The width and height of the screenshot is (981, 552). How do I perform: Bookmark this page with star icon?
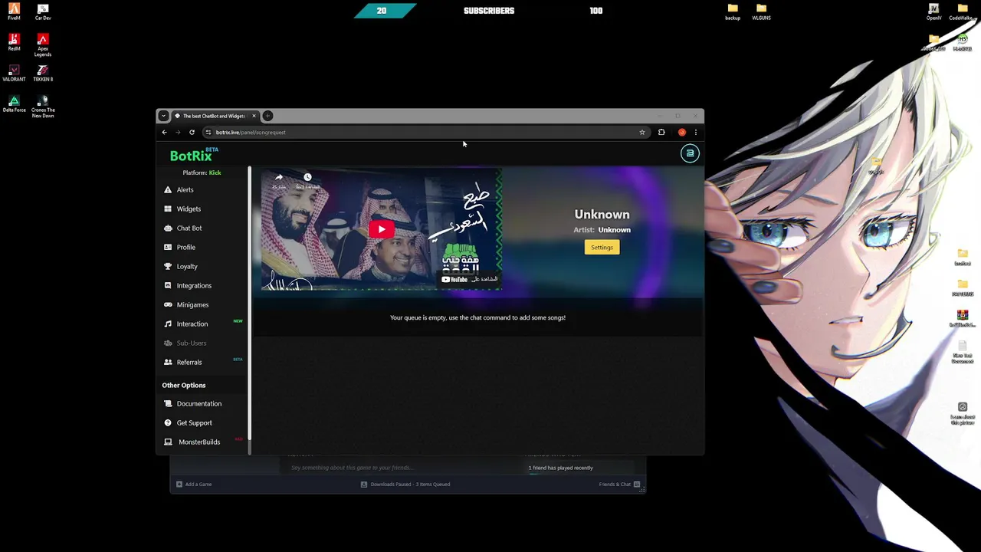(642, 132)
